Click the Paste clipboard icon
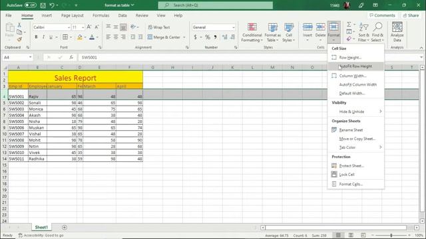 coord(9,27)
